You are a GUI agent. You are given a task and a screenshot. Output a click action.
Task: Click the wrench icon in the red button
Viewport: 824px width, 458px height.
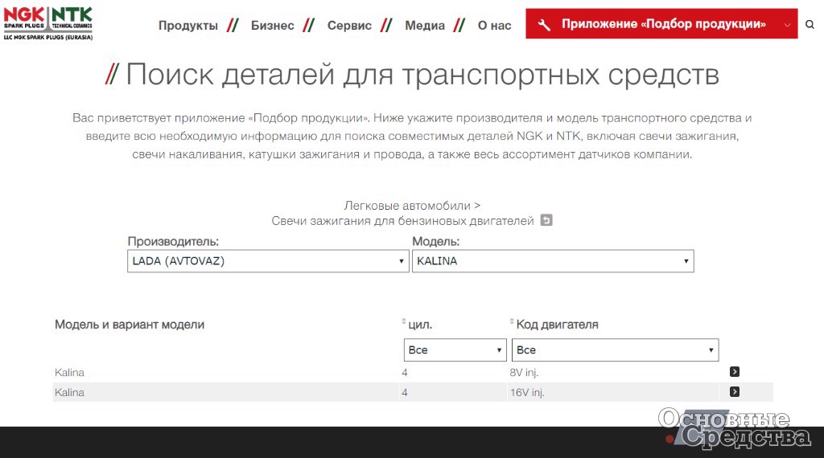click(544, 24)
